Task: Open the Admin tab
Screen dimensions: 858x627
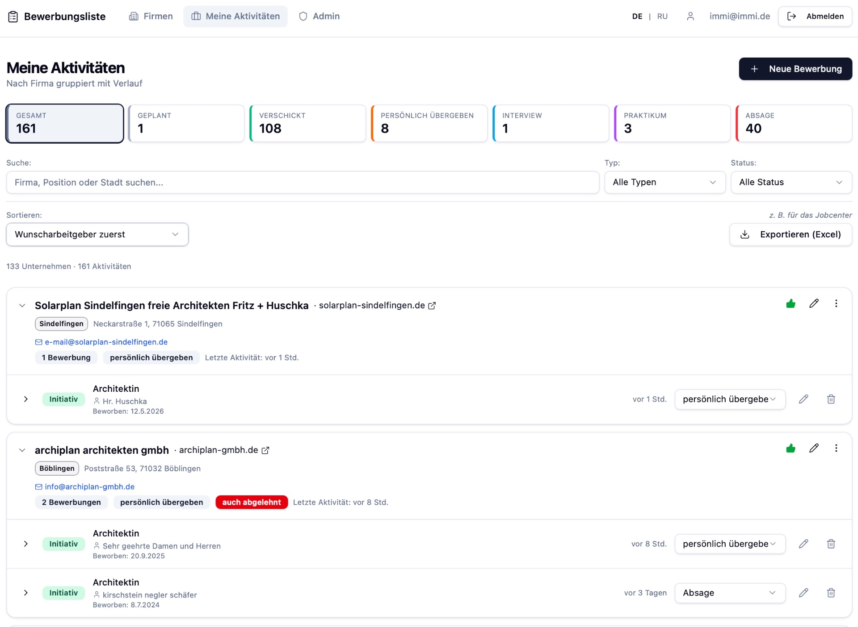Action: coord(320,17)
